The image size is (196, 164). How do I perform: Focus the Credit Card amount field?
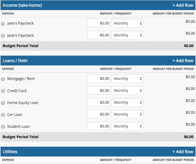99,90
